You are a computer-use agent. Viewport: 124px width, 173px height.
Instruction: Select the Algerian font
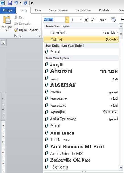pos(81,85)
